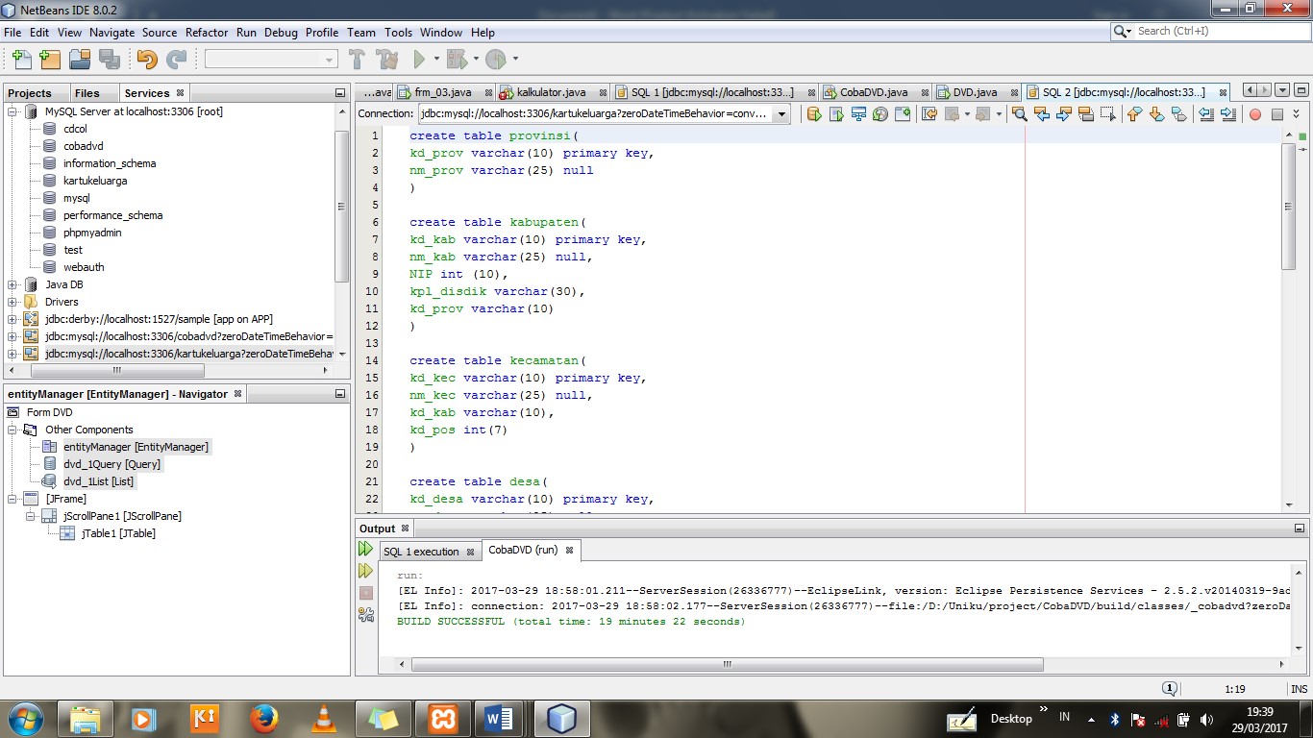The height and width of the screenshot is (738, 1313).
Task: Collapse the jScrollPane1 node in Navigator
Action: [x=31, y=516]
